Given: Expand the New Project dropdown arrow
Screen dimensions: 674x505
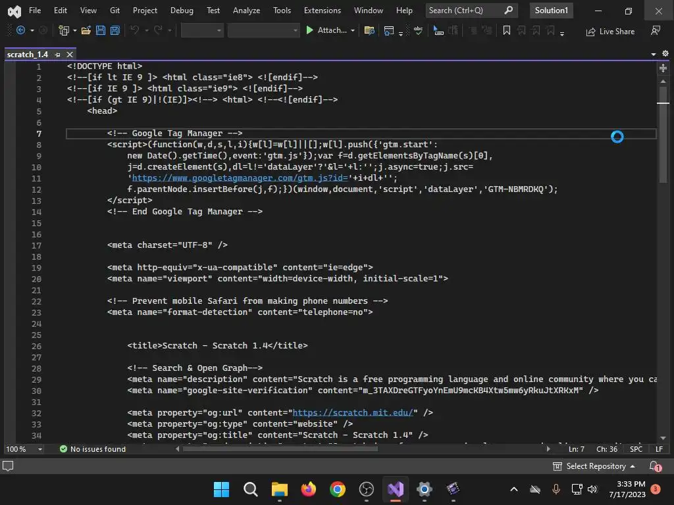Looking at the screenshot, I should 75,30.
